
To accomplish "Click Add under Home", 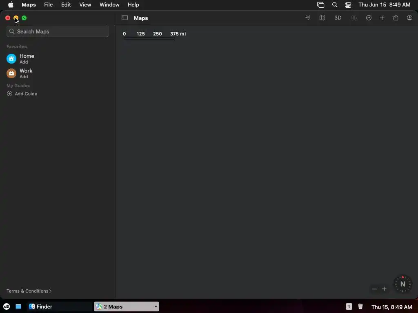I will point(24,62).
